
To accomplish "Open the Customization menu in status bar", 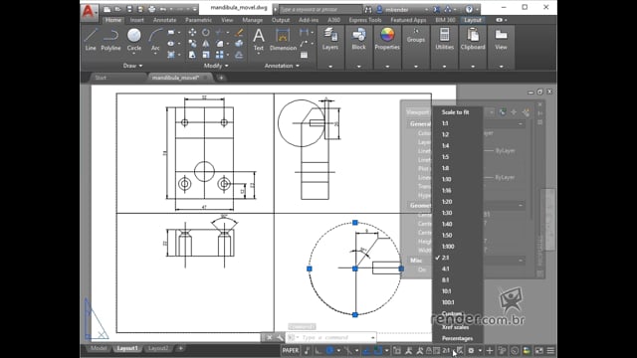I will tap(550, 350).
